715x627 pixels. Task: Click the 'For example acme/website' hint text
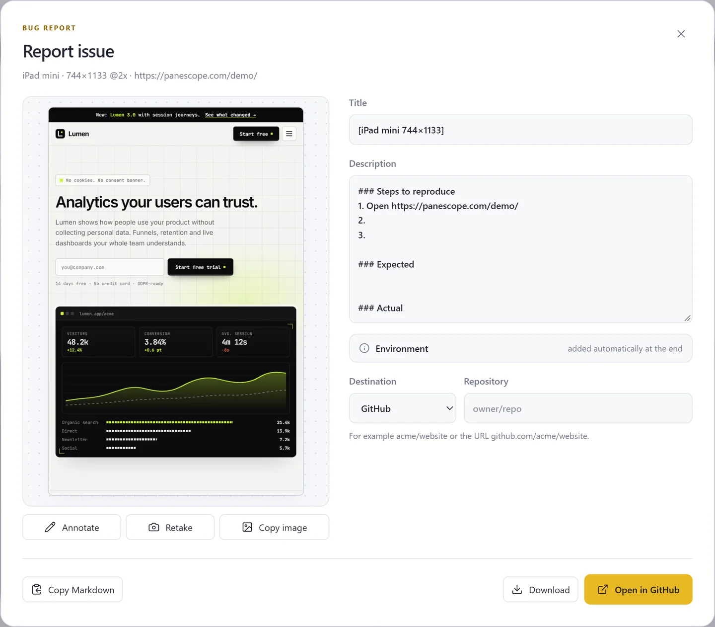click(469, 436)
